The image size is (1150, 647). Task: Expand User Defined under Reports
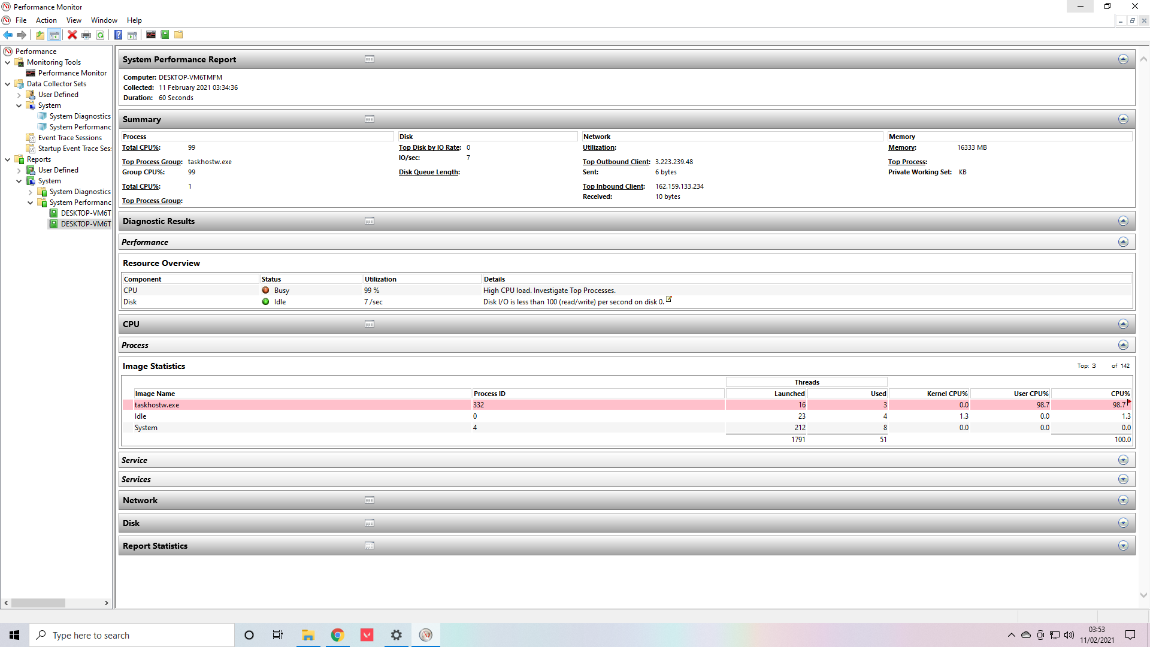(x=19, y=170)
